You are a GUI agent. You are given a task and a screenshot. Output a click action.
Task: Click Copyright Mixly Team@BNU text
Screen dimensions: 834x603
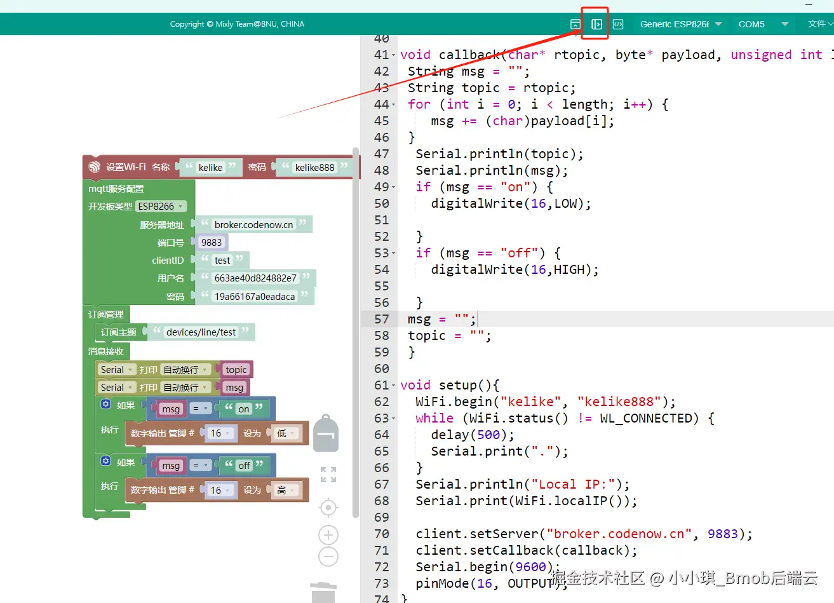coord(237,24)
